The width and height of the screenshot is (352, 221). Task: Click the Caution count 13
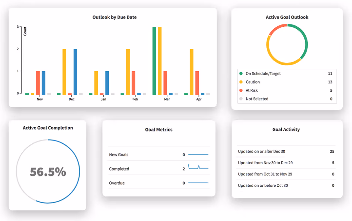tap(330, 82)
